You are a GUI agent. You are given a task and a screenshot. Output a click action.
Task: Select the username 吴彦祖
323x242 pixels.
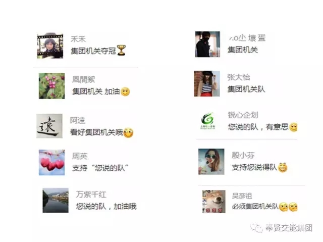(242, 196)
